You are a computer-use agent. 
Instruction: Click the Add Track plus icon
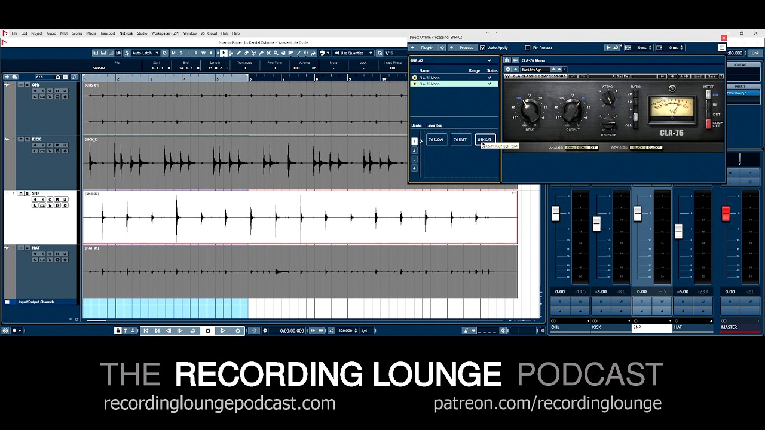click(7, 77)
